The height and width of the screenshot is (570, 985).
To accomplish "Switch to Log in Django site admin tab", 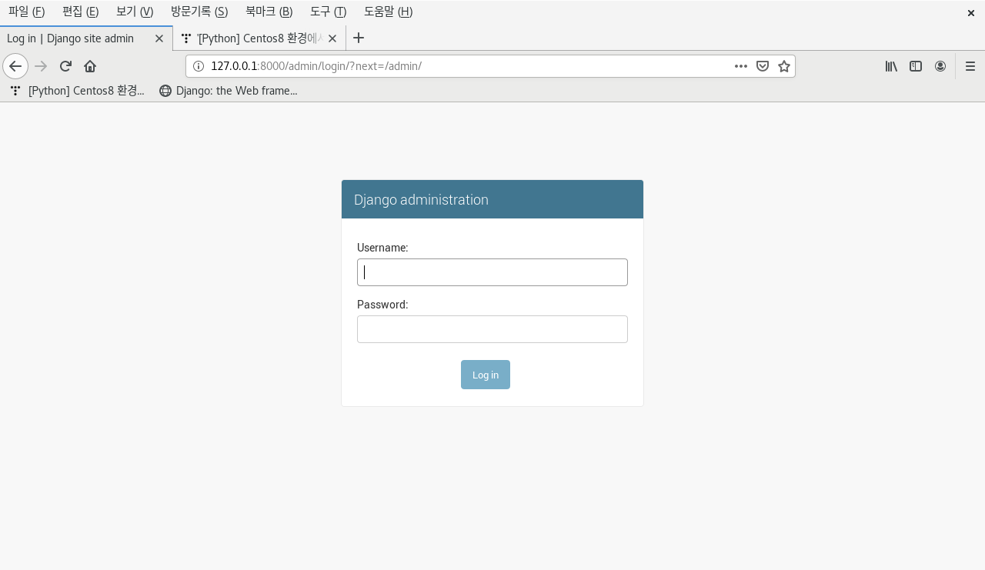I will click(86, 38).
